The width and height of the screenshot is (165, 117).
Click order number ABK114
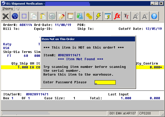[x=26, y=25]
